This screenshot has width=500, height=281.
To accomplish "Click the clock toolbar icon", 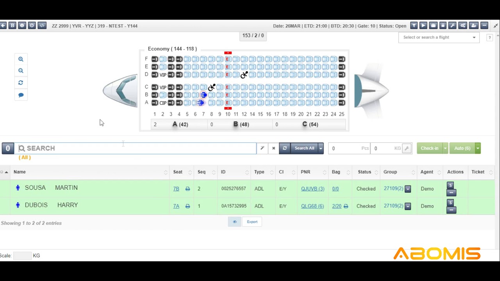I will point(32,26).
